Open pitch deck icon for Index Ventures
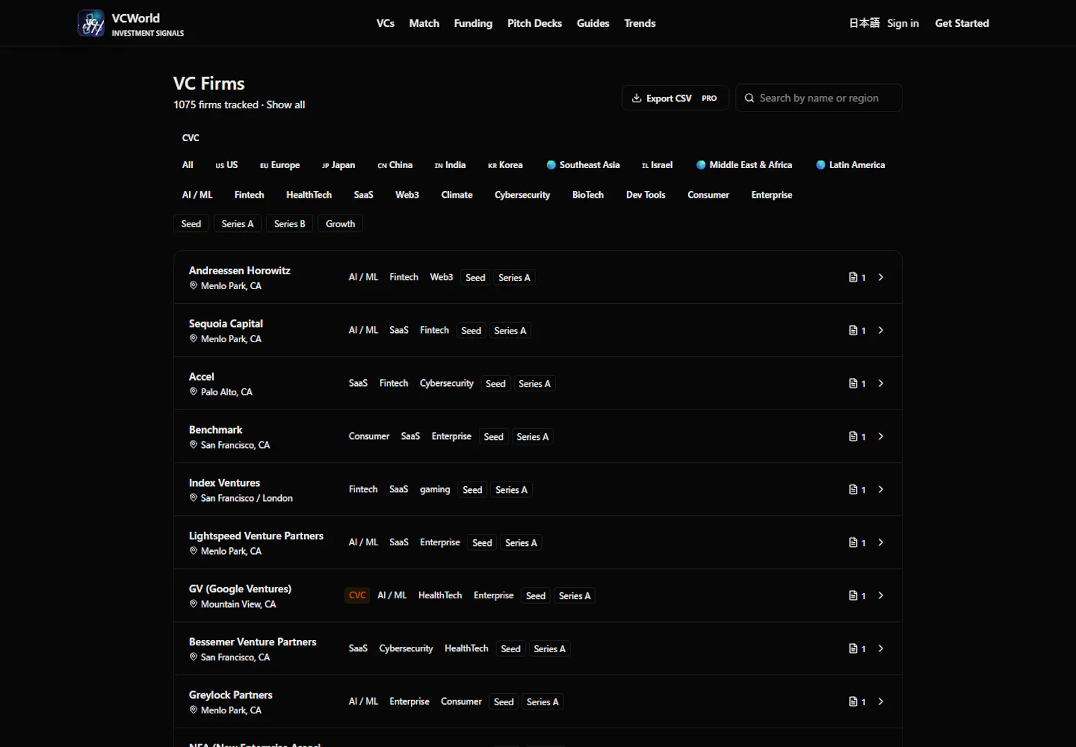 click(853, 489)
